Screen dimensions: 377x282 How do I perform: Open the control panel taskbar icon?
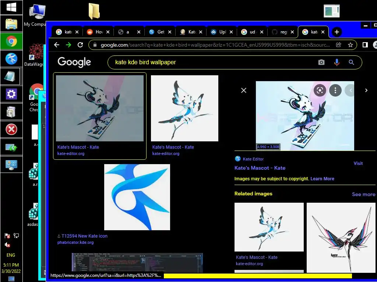pyautogui.click(x=11, y=164)
